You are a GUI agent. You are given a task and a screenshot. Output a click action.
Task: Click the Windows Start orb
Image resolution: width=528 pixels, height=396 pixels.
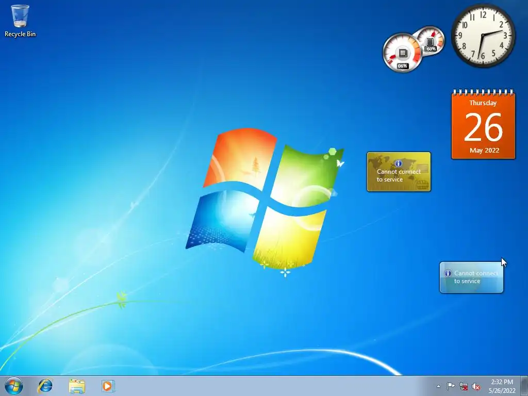click(x=14, y=386)
